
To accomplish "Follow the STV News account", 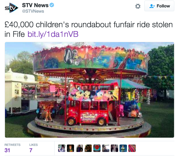I will (159, 6).
